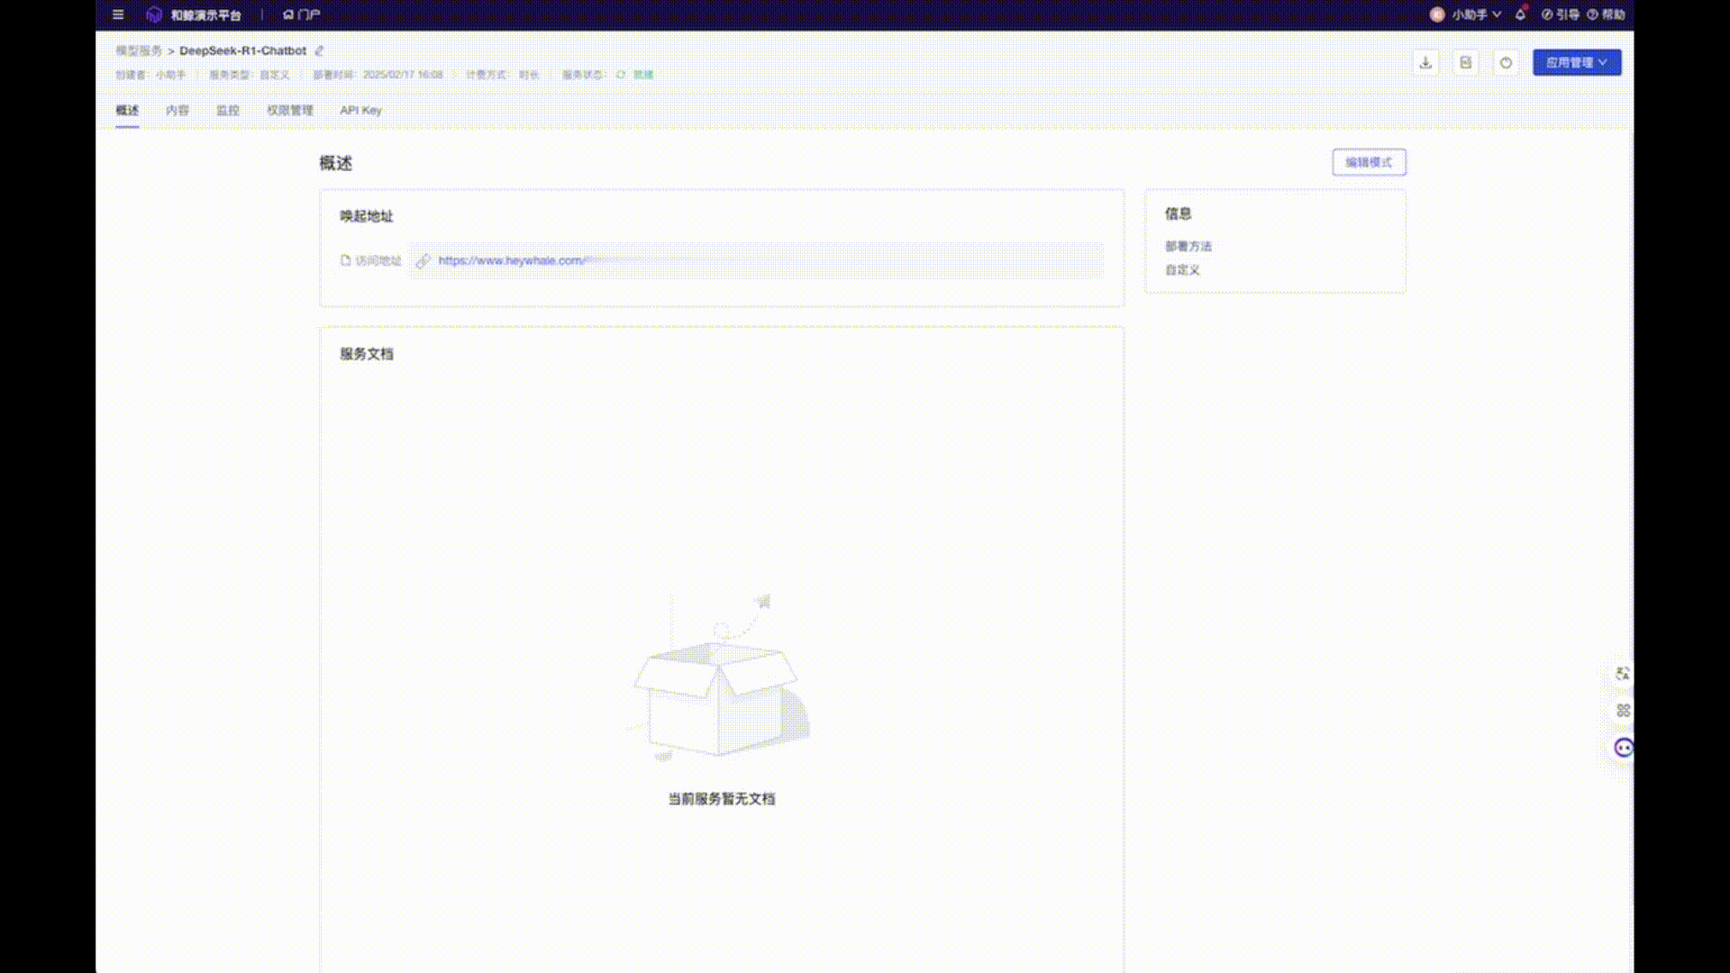1730x973 pixels.
Task: Click the DeepSeek-R1-Chatbot title
Action: pos(243,50)
